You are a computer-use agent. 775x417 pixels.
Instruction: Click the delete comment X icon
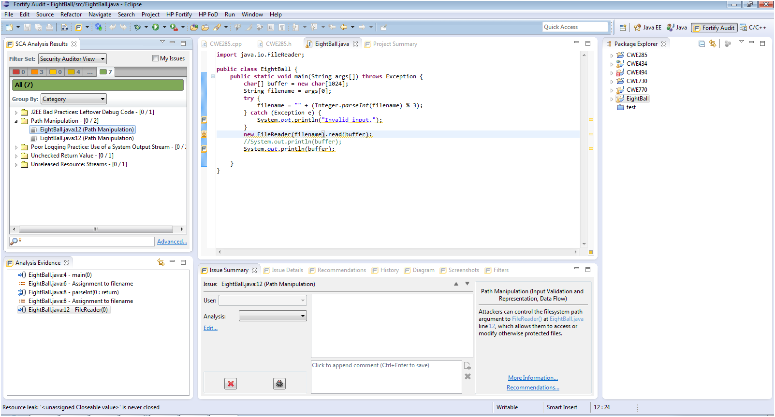click(468, 376)
